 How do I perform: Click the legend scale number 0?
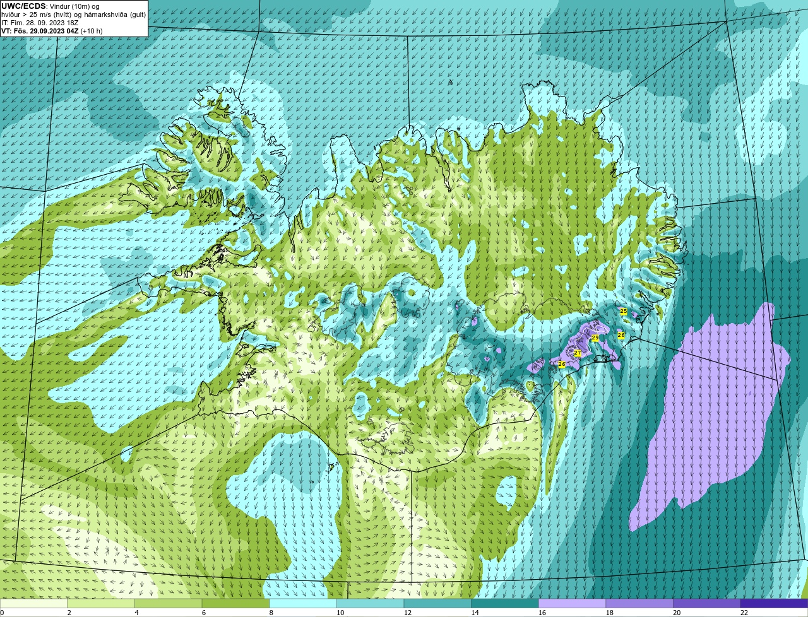coord(2,613)
